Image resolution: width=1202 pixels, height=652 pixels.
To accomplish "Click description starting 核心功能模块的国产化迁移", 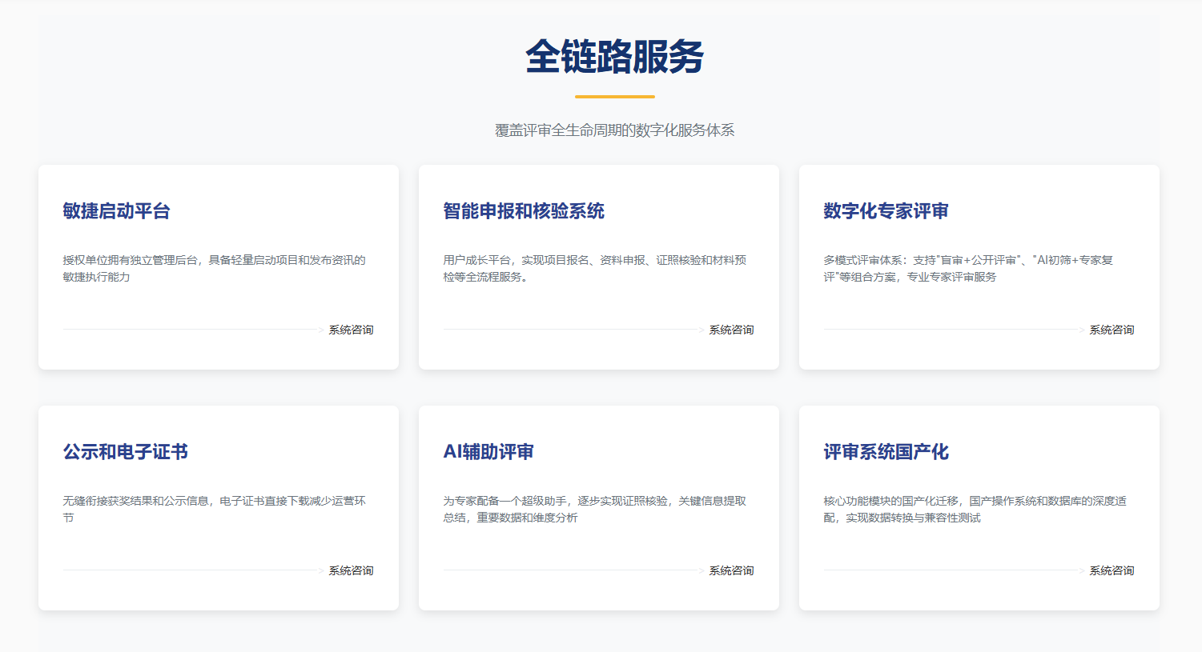I will [975, 509].
